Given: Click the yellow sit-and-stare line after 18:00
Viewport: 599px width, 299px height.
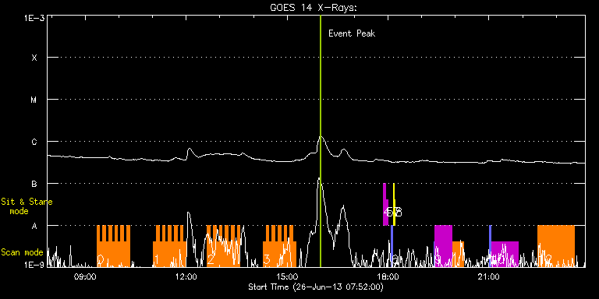Looking at the screenshot, I should coord(394,205).
